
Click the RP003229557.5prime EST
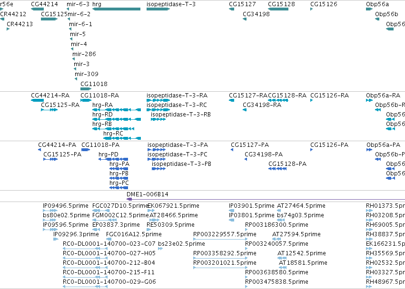[220, 239]
